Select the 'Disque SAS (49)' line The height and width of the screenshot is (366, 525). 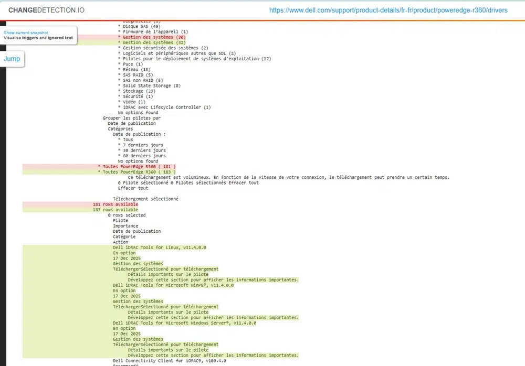(139, 26)
